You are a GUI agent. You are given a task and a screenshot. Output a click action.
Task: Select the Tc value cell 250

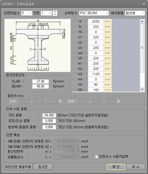point(96,27)
